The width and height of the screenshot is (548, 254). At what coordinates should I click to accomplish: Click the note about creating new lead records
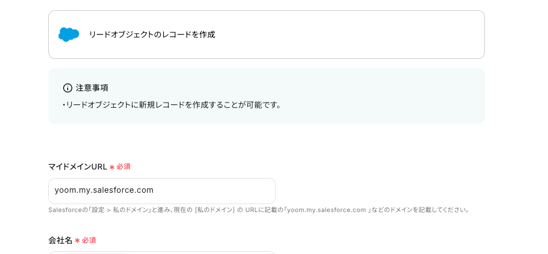[173, 105]
